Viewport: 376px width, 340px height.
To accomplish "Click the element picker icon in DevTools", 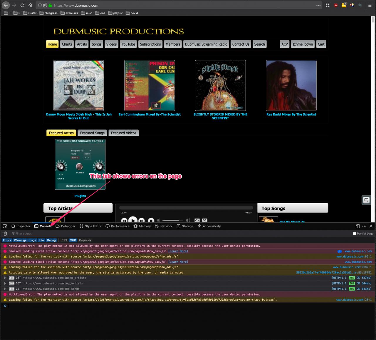I will click(5, 226).
